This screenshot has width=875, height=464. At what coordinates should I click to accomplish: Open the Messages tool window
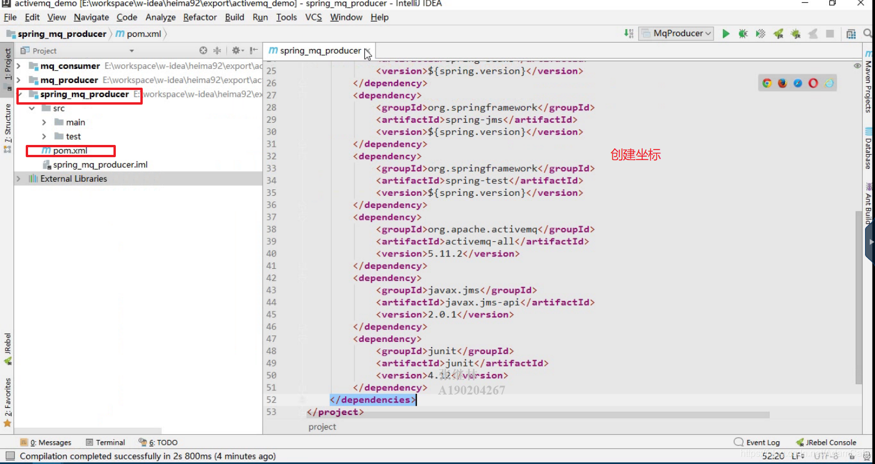46,442
